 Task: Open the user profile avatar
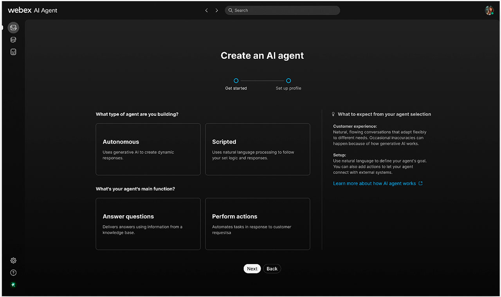click(489, 11)
